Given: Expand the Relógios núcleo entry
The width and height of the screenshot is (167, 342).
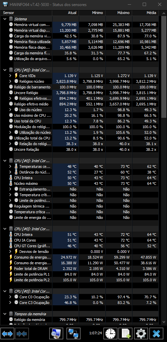Looking at the screenshot, I should coord(10,81).
